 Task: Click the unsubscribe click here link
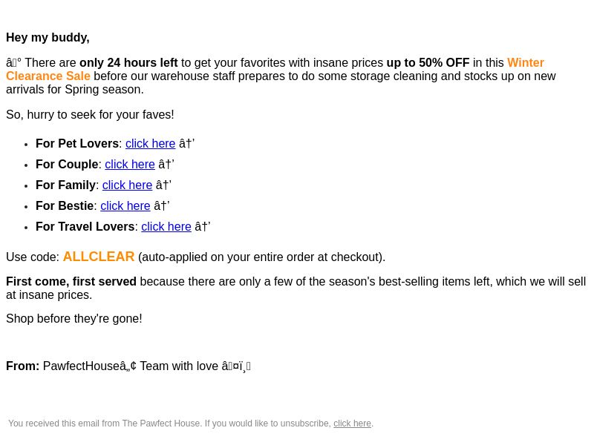pyautogui.click(x=352, y=423)
